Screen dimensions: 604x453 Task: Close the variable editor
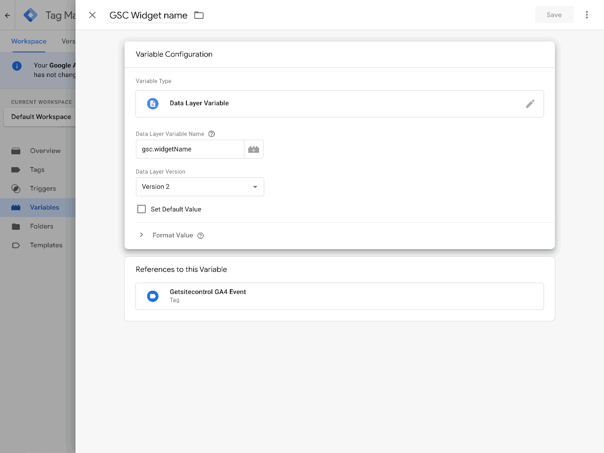[x=92, y=15]
